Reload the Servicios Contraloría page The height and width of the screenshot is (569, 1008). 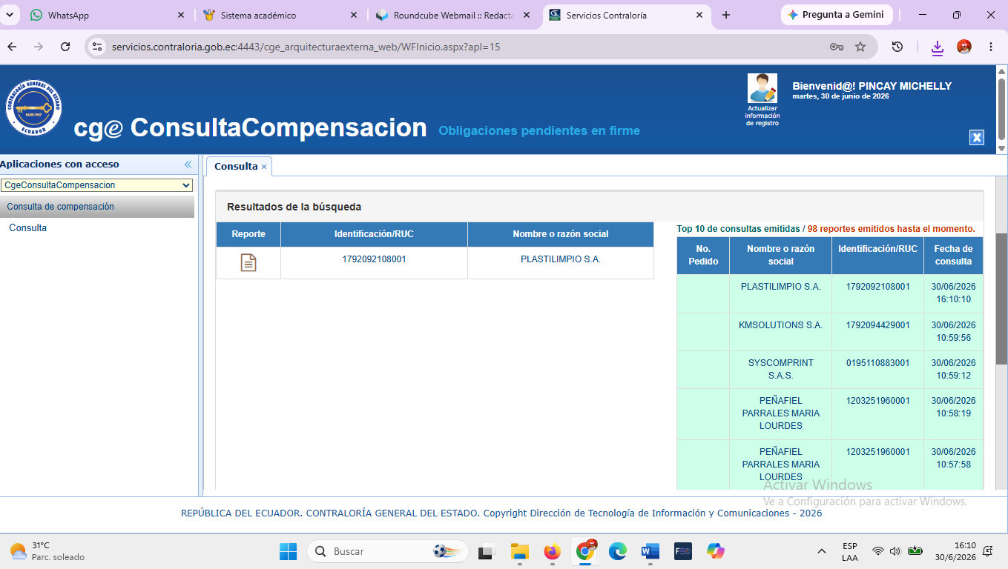point(65,47)
